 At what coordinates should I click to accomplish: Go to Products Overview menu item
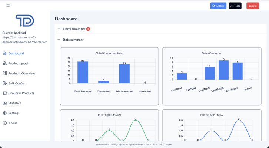[21, 73]
